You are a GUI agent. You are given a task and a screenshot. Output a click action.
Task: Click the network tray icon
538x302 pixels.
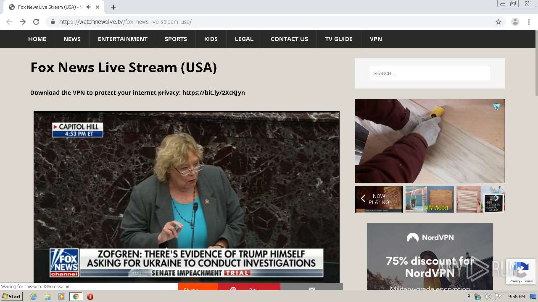(x=478, y=297)
